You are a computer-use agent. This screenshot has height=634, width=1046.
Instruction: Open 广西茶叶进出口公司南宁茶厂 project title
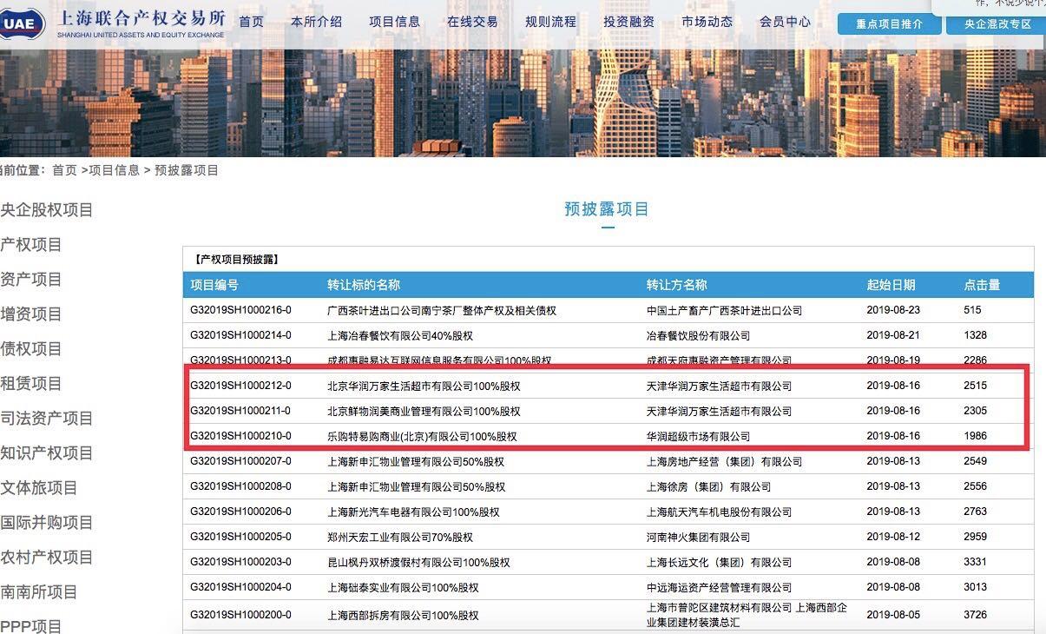(442, 310)
